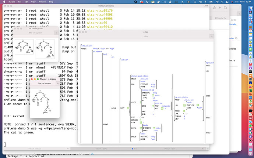Click the Time Machine clock menu bar icon
Image resolution: width=254 pixels, height=158 pixels.
pos(195,2)
